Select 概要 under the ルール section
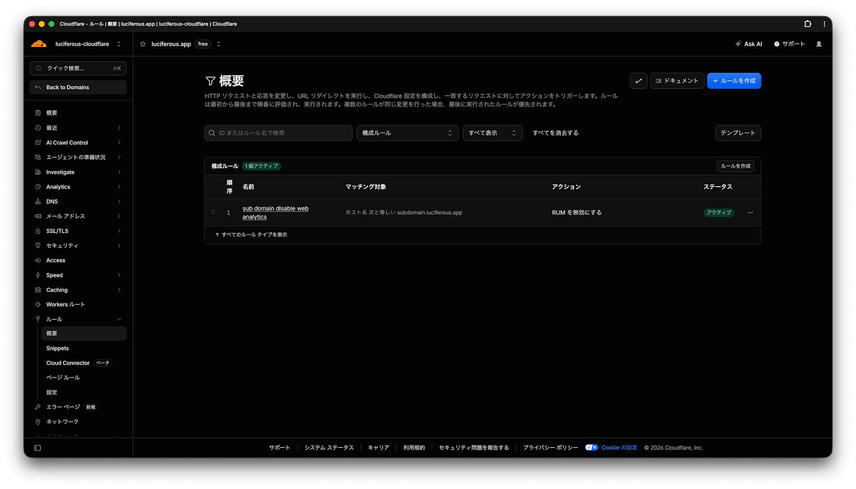The height and width of the screenshot is (489, 856). pyautogui.click(x=84, y=333)
